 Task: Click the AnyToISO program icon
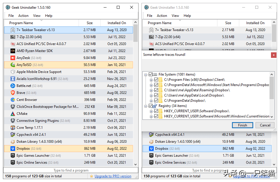[x=13, y=65]
